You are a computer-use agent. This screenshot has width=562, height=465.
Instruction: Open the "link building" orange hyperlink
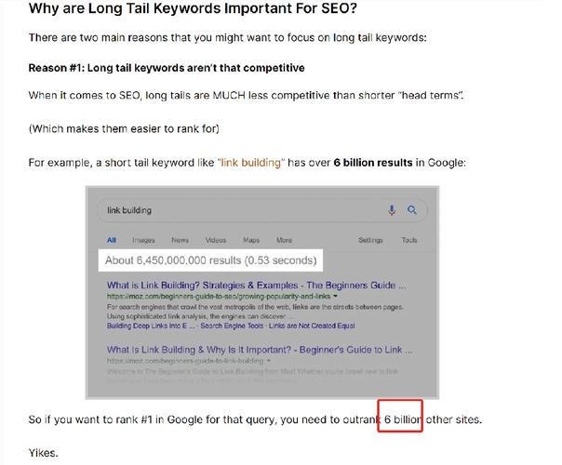click(x=250, y=163)
